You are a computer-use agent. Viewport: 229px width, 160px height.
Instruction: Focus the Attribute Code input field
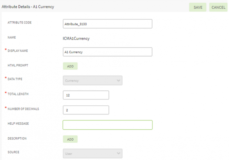[107, 24]
